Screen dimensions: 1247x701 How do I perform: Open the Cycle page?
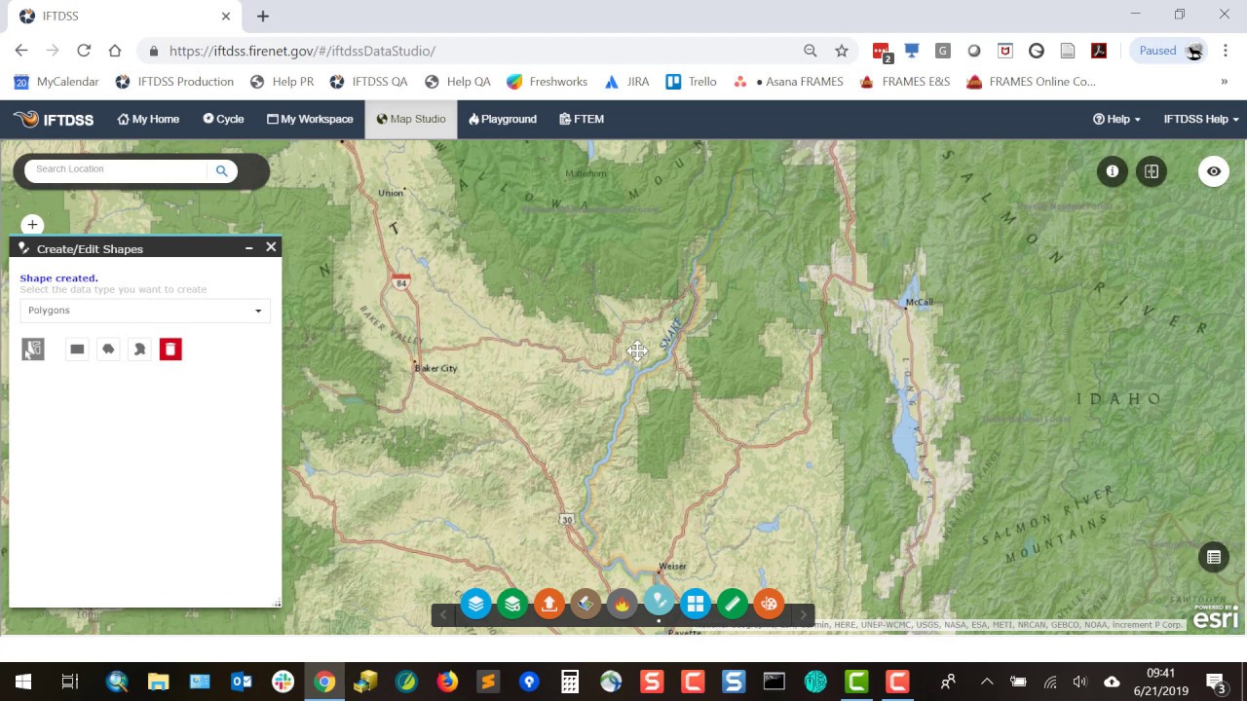(223, 119)
